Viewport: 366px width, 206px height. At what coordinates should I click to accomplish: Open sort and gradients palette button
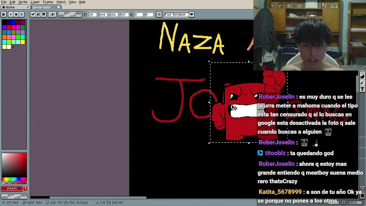pos(11,14)
